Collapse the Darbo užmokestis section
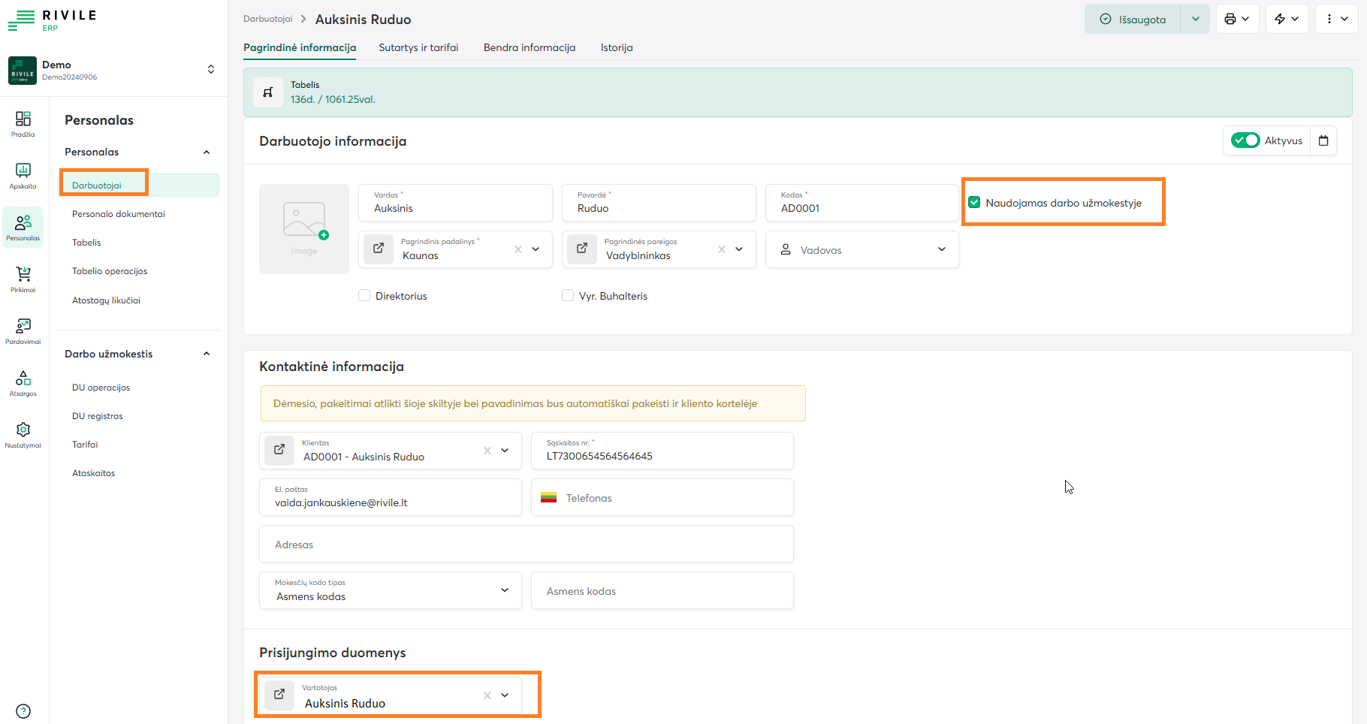The height and width of the screenshot is (724, 1367). tap(207, 354)
